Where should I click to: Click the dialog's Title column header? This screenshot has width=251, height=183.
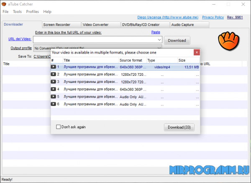click(91, 60)
